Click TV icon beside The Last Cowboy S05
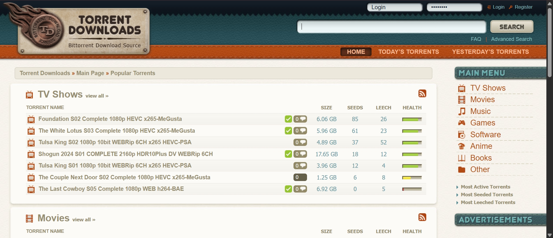The image size is (553, 238). pos(31,189)
